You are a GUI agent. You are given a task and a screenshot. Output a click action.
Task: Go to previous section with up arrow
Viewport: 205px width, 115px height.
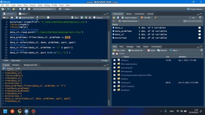(86, 18)
